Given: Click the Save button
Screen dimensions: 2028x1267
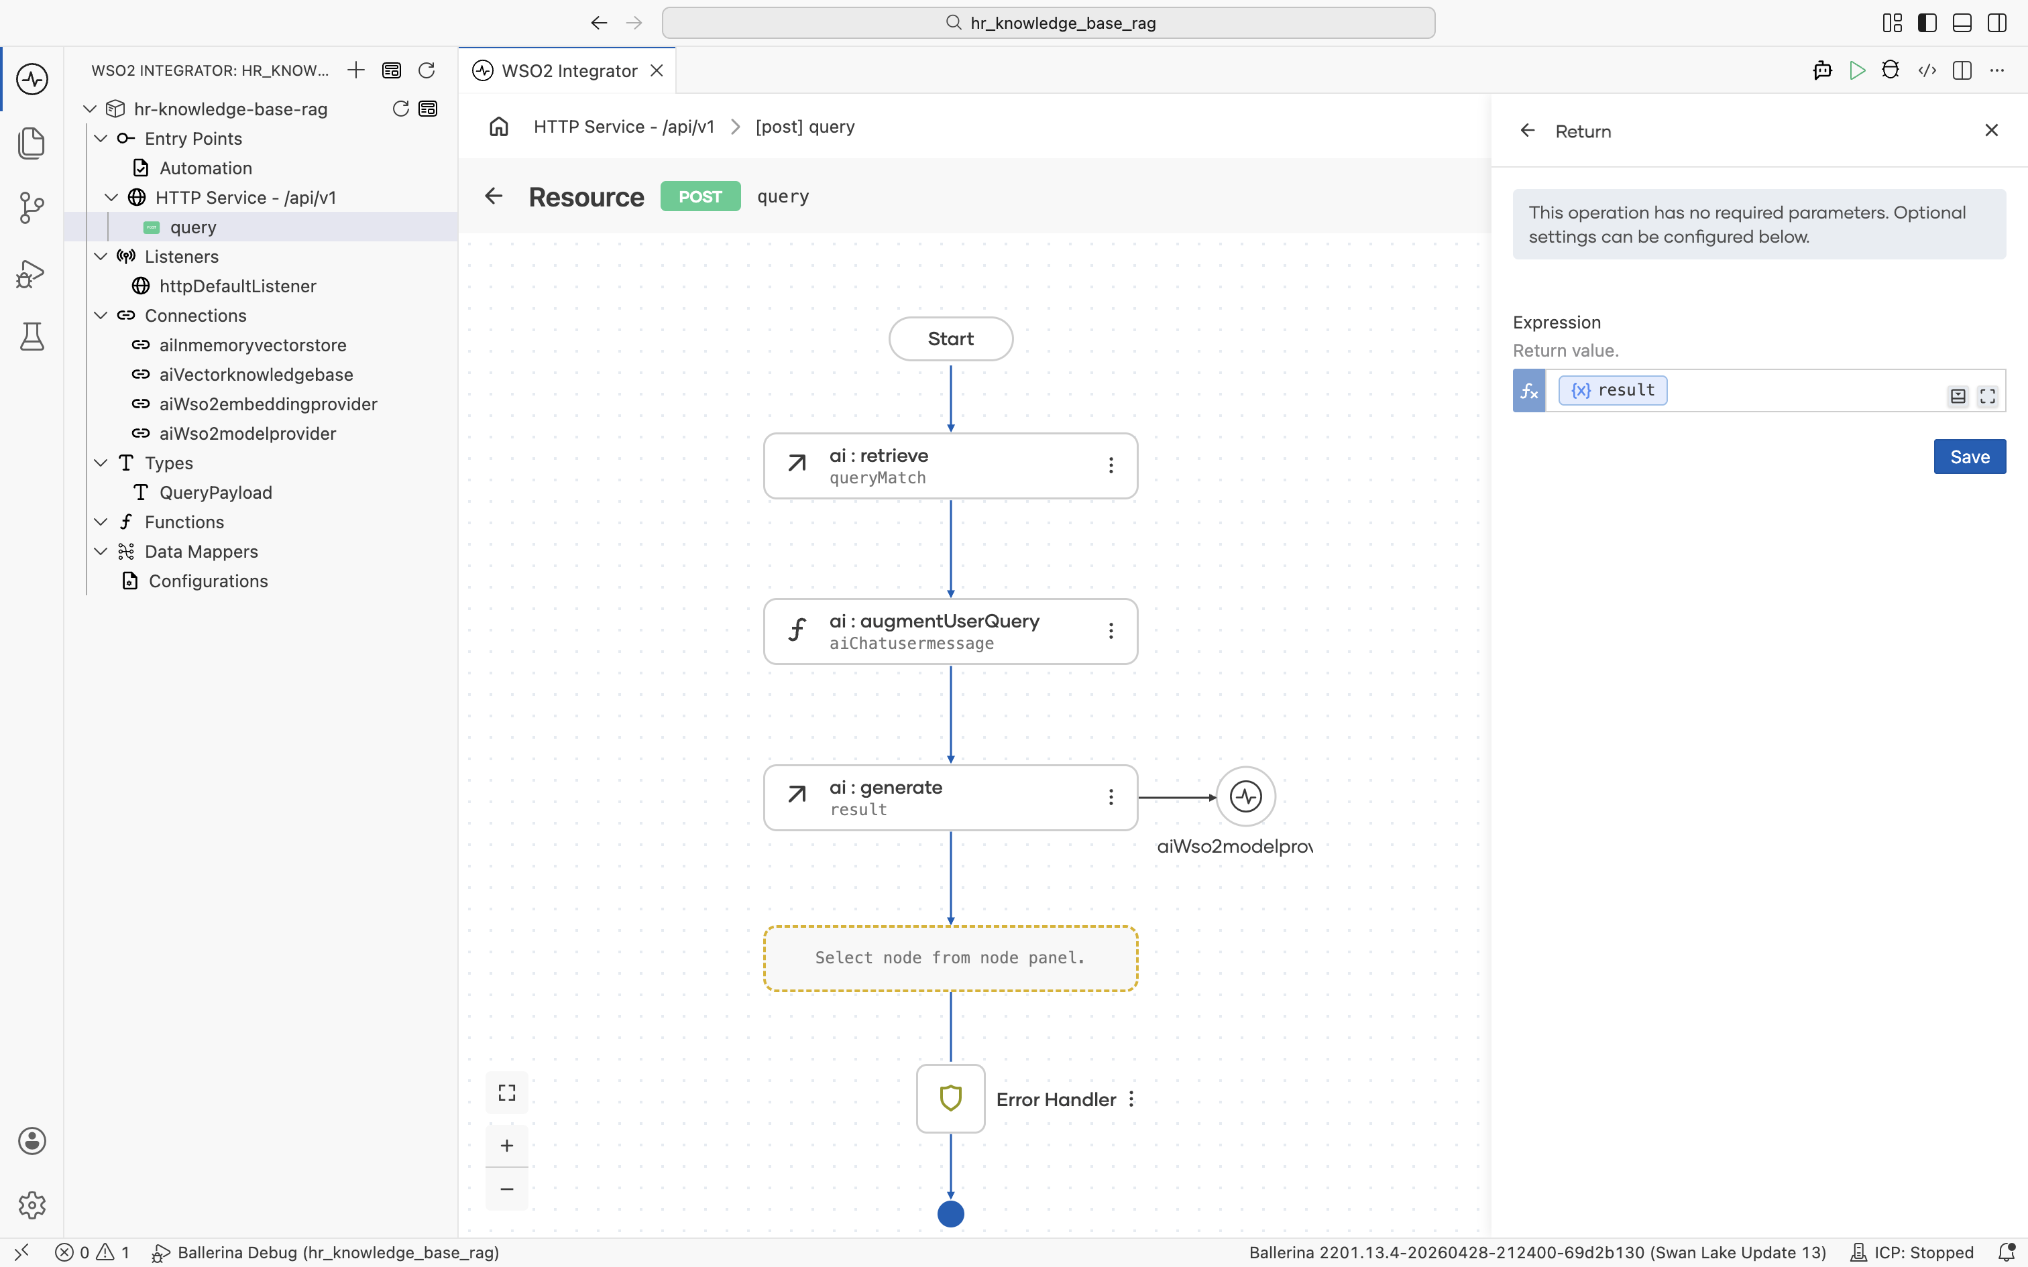Looking at the screenshot, I should [1970, 457].
